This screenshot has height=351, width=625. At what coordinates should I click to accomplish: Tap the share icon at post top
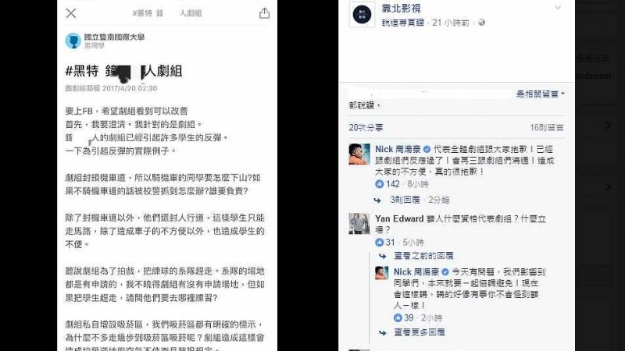[x=264, y=13]
